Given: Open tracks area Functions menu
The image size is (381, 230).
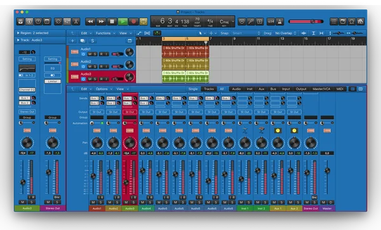Looking at the screenshot, I should [105, 33].
